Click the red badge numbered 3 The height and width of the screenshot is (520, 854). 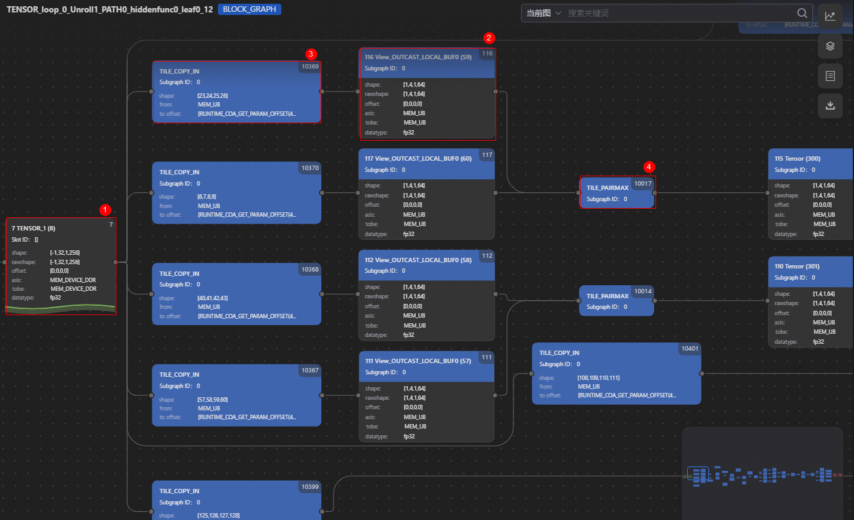click(x=311, y=54)
